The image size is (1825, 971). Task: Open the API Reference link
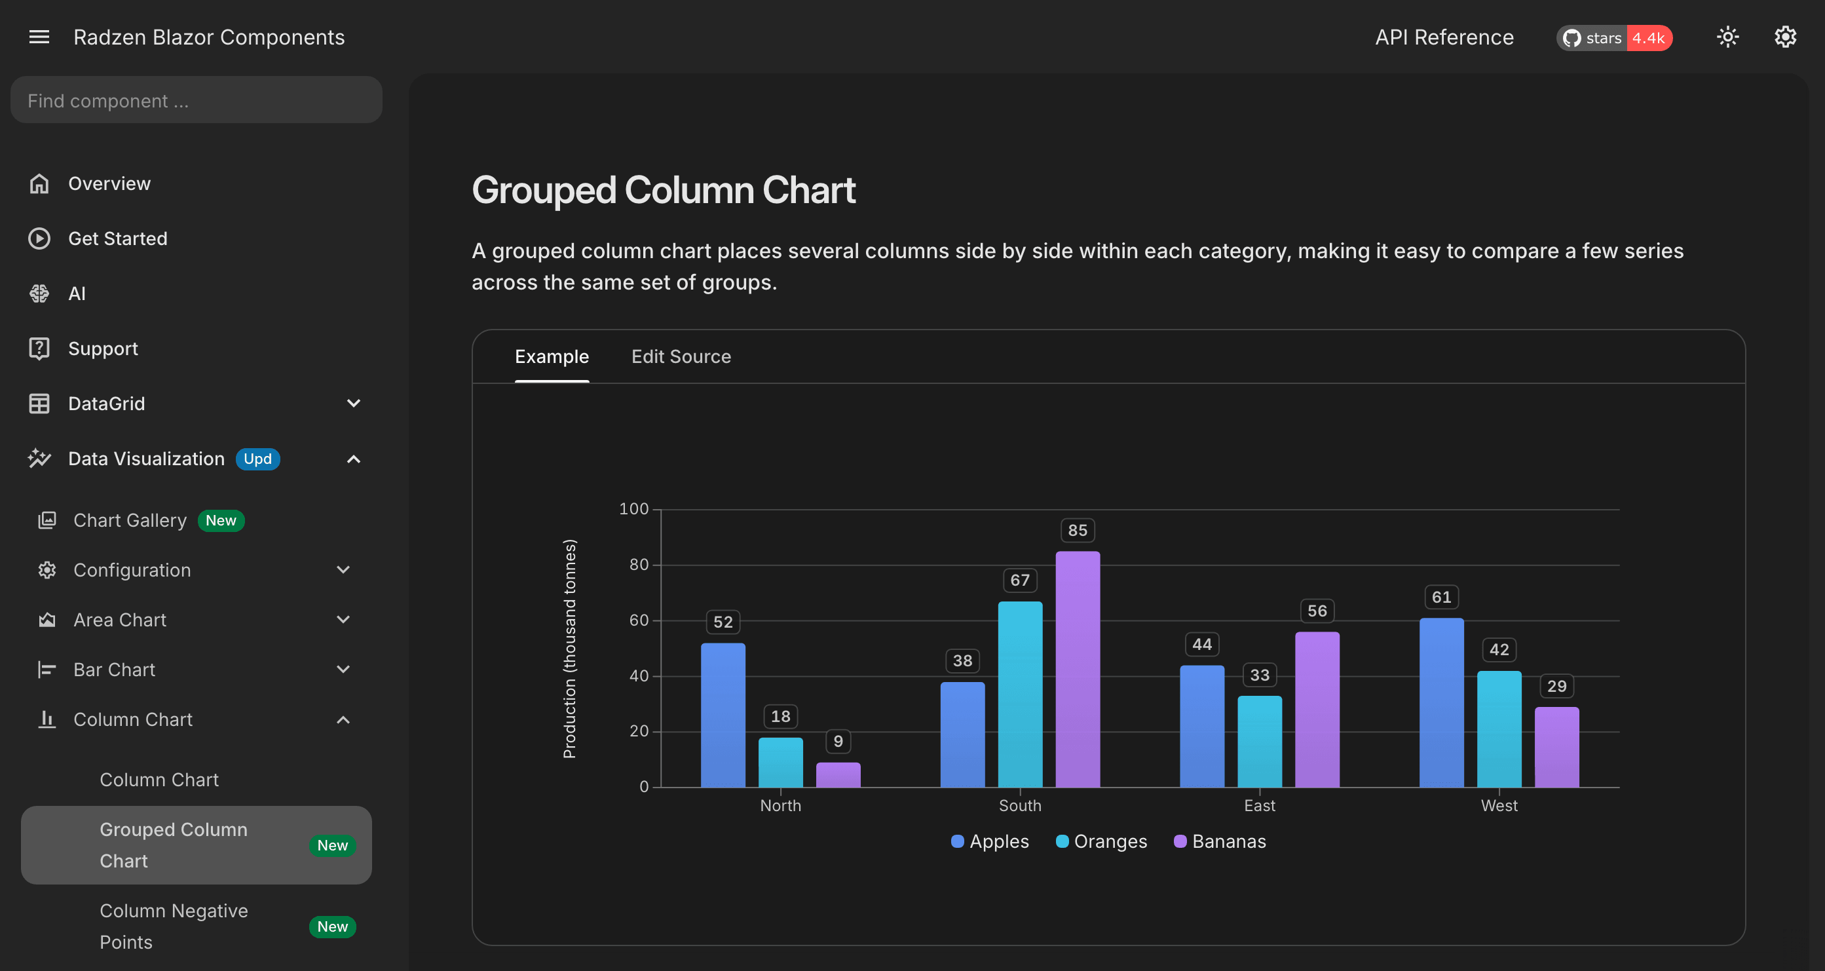(1444, 37)
